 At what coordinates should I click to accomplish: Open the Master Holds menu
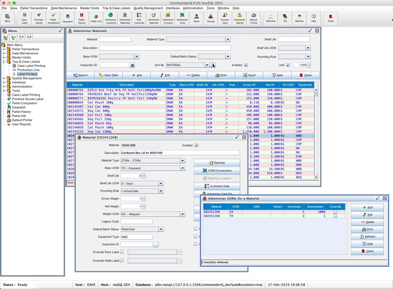point(89,8)
